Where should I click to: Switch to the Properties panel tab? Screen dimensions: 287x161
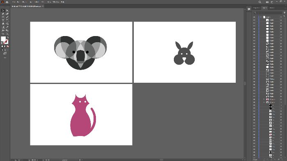tap(257, 8)
